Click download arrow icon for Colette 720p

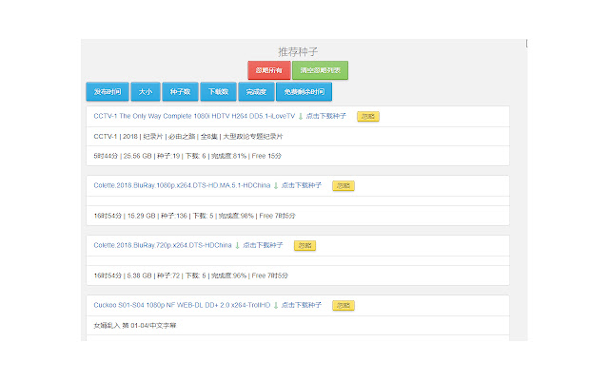coord(237,245)
